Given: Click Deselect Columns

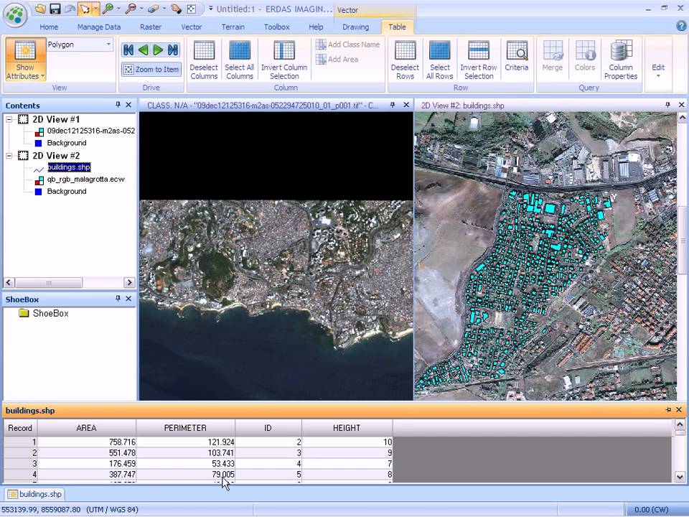Looking at the screenshot, I should [x=204, y=60].
